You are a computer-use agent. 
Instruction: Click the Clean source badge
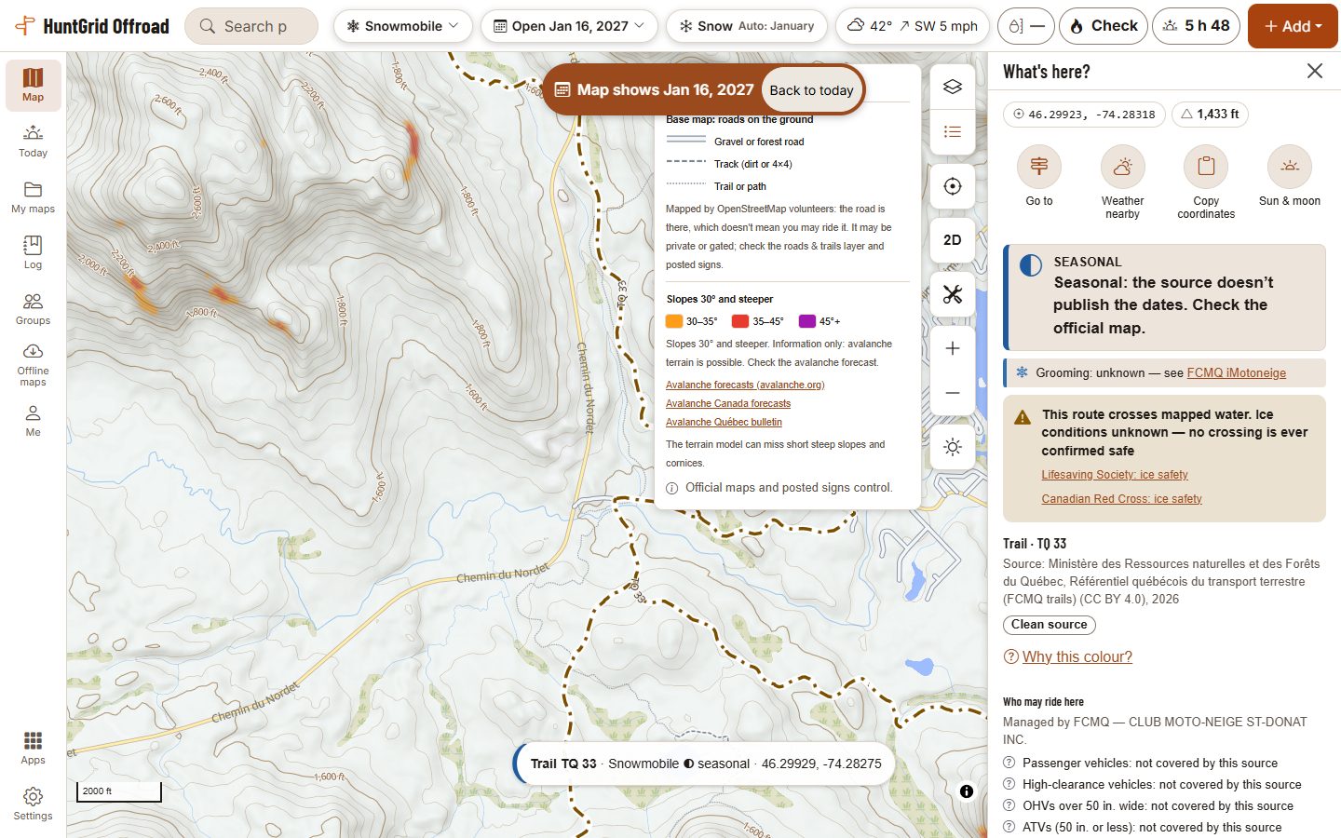pos(1050,625)
